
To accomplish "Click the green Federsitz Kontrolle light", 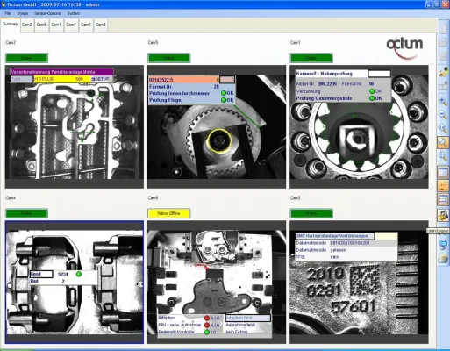I will tap(207, 332).
